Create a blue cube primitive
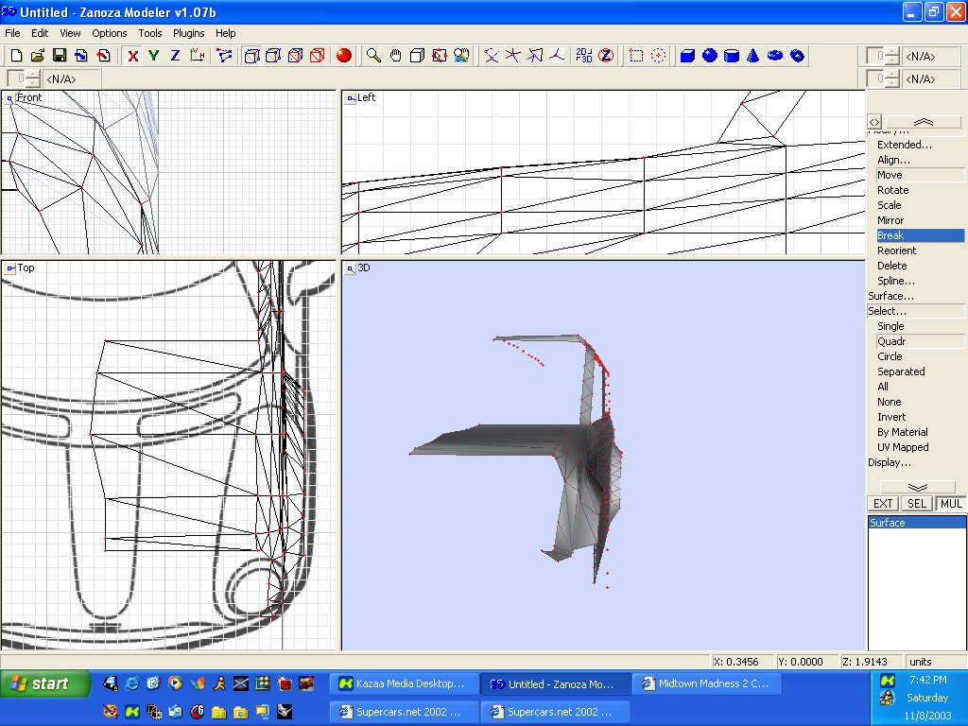Viewport: 968px width, 726px height. click(688, 56)
